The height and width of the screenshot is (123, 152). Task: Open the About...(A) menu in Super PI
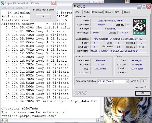[x=22, y=8]
